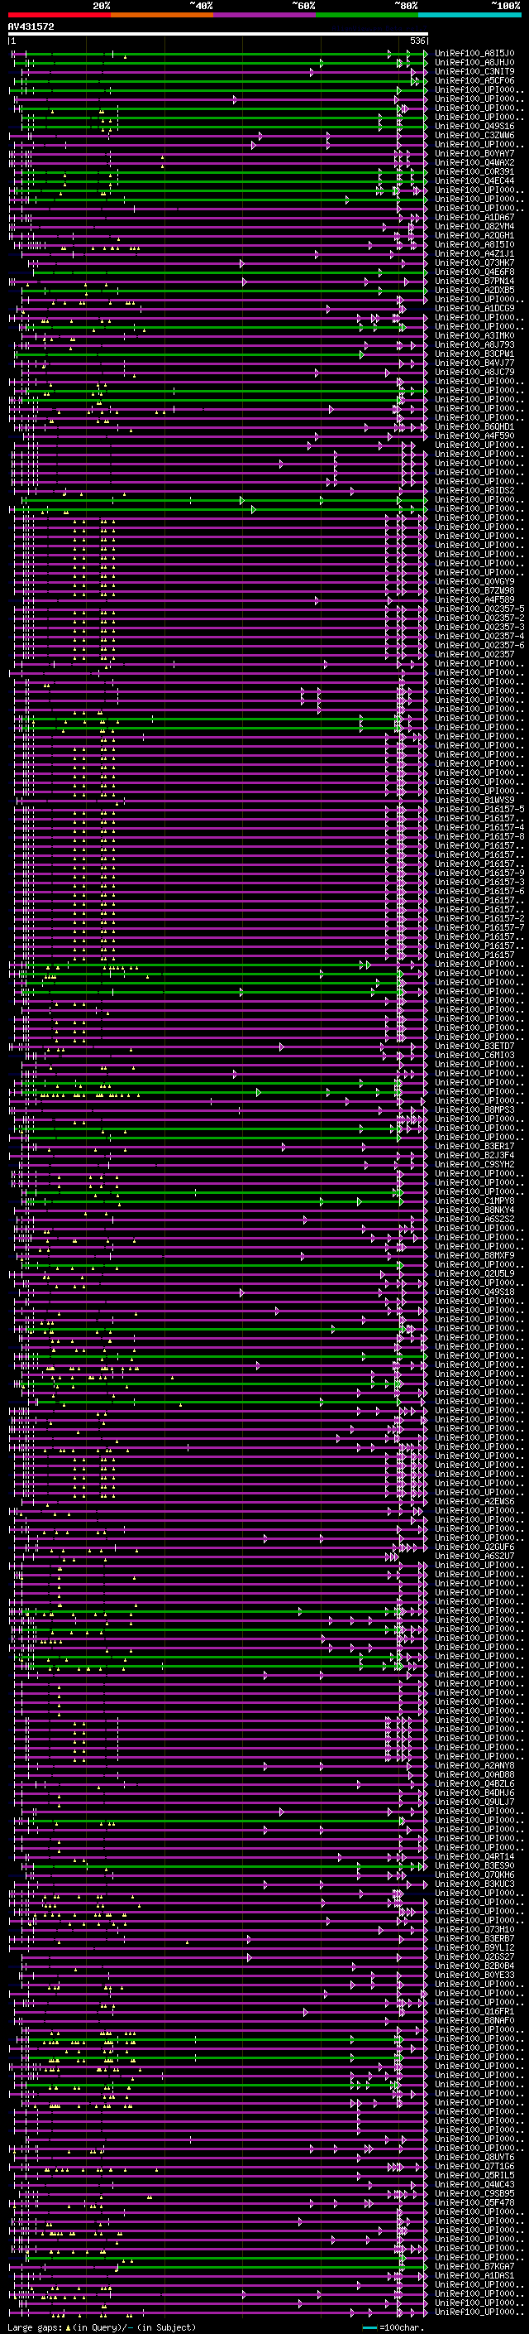Open hit UniRef100_B9YLI2
Viewport: 529px width, 2334px height.
[474, 1947]
